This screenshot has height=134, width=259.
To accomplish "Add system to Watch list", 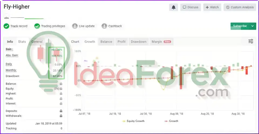I will (x=212, y=7).
